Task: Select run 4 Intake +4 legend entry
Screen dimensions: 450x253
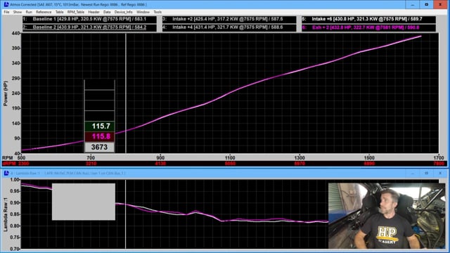Action: tap(229, 27)
